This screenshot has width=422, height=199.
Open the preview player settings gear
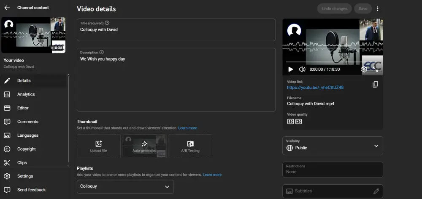point(364,69)
